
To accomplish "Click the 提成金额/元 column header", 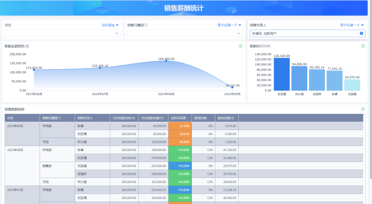I will [x=226, y=118].
